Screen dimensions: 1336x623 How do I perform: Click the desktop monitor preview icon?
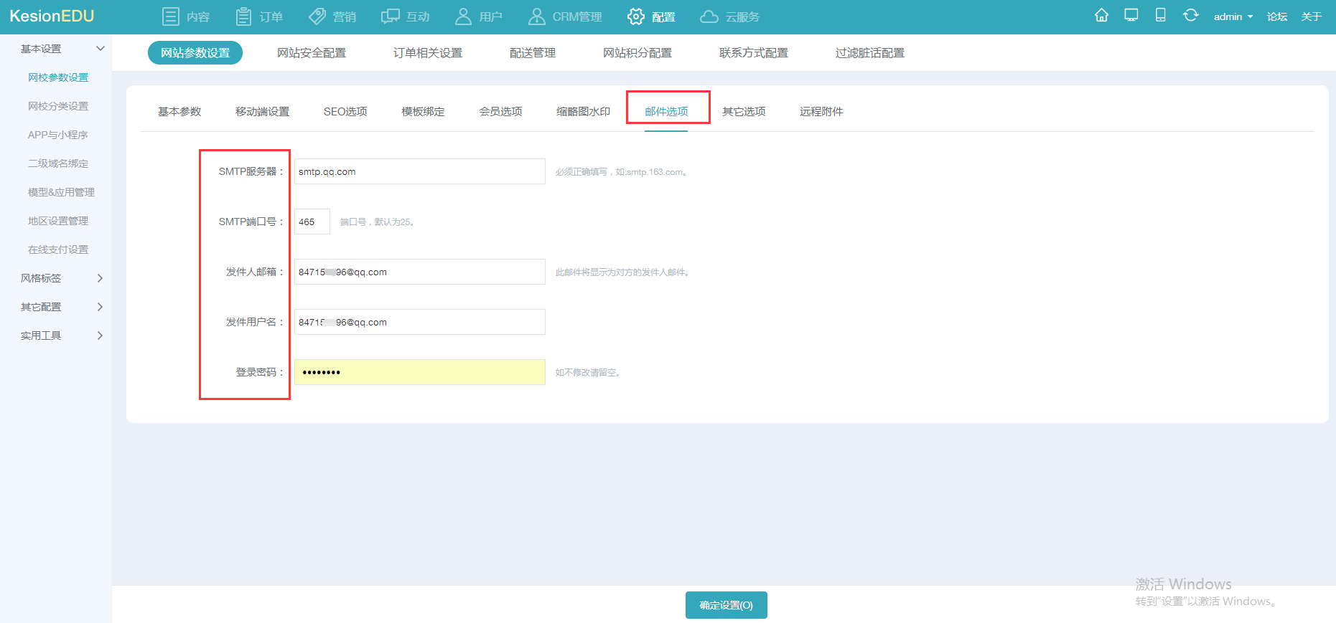click(1131, 16)
